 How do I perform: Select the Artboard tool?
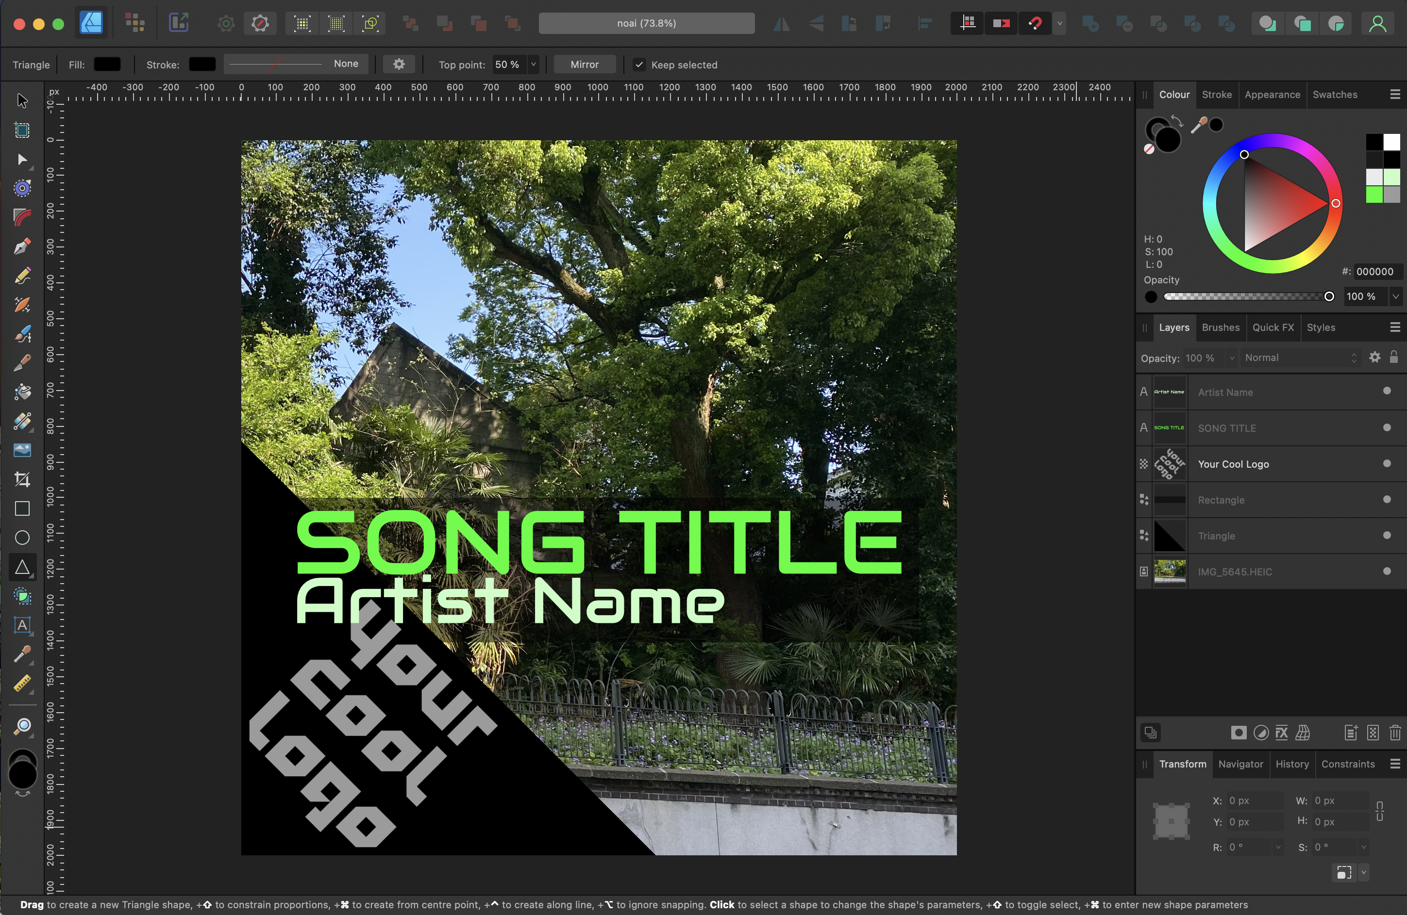[x=22, y=130]
